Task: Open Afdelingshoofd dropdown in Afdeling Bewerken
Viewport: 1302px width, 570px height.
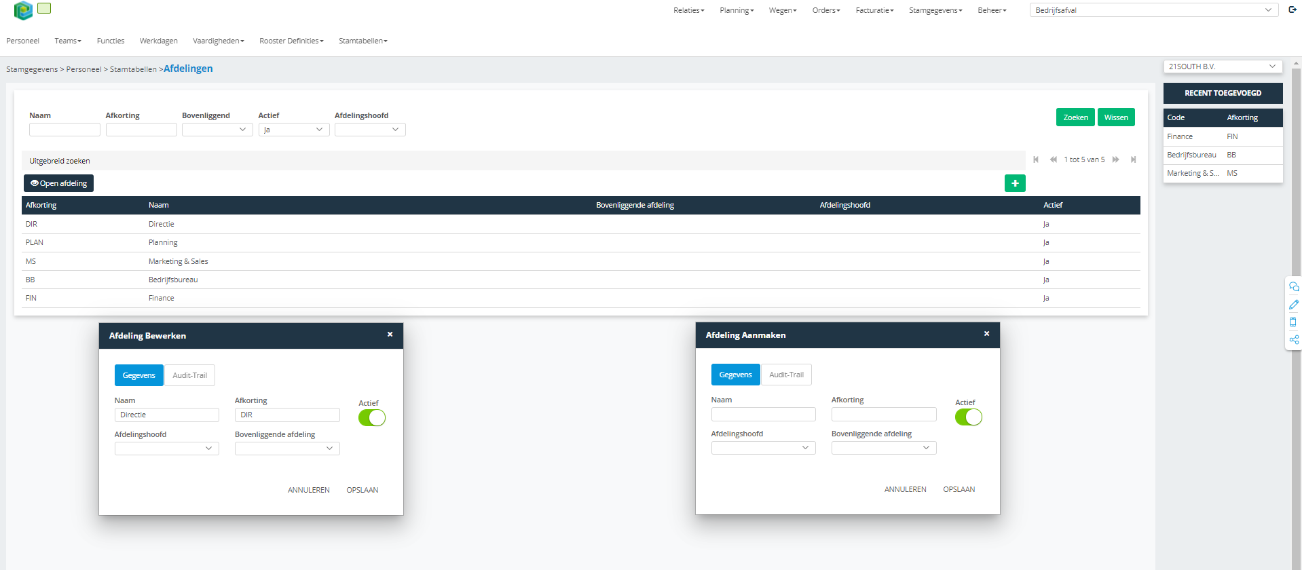Action: point(167,449)
